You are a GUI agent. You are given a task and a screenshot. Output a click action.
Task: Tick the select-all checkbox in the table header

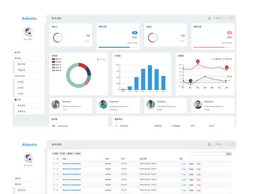[x=54, y=159]
